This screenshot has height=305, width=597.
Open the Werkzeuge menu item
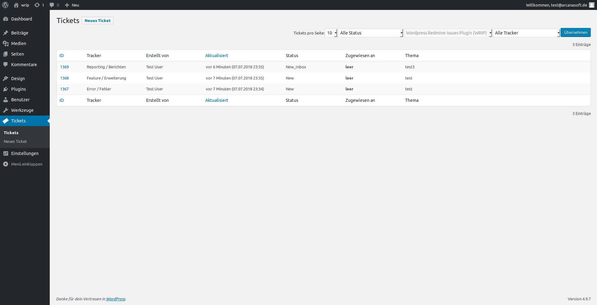pos(25,110)
